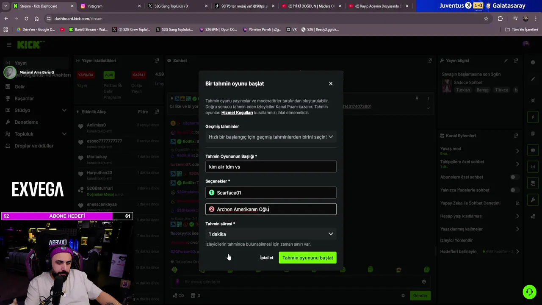542x305 pixels.
Task: Click the broadcast signal icon in right rail
Action: tap(533, 166)
